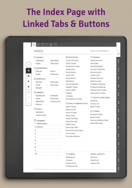This screenshot has width=132, height=188.
Task: Expand Notes Layouts via its arrow
Action: 105,154
